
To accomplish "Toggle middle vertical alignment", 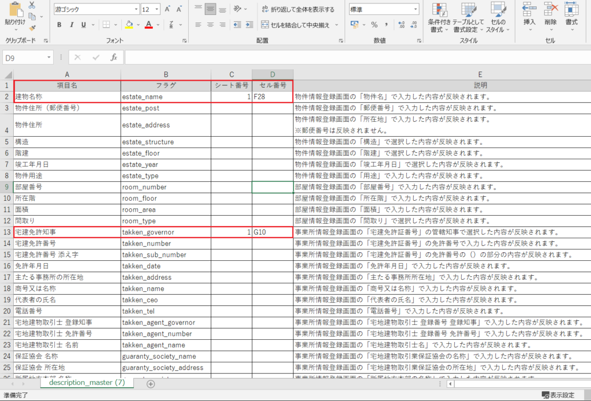I will coord(210,9).
